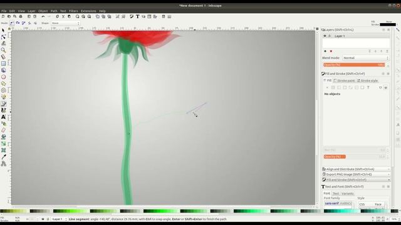Switch to Stroke paint tab
The height and width of the screenshot is (225, 401).
344,81
